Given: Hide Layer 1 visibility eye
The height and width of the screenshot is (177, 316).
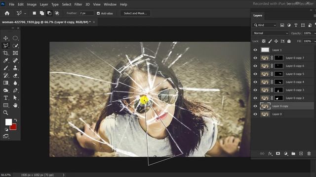Looking at the screenshot, I should (x=255, y=50).
